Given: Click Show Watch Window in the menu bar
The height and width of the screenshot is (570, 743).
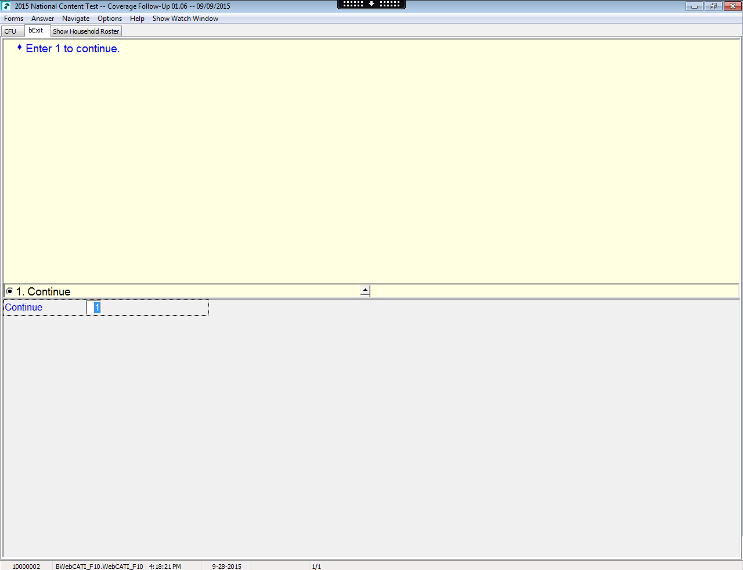Looking at the screenshot, I should [x=186, y=19].
